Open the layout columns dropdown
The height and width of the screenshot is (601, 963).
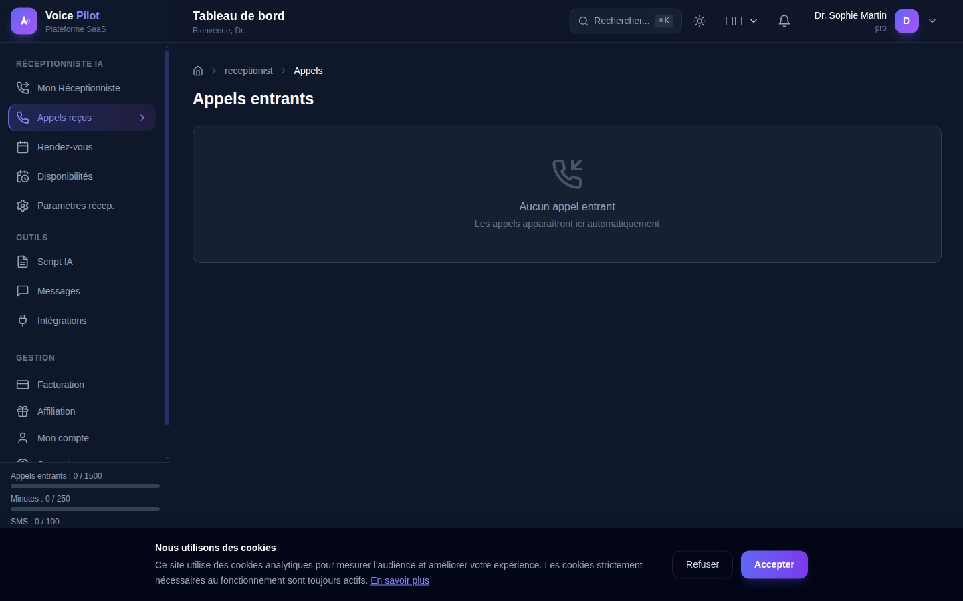tap(742, 21)
